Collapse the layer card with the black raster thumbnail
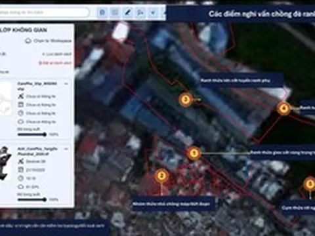 pos(66,149)
